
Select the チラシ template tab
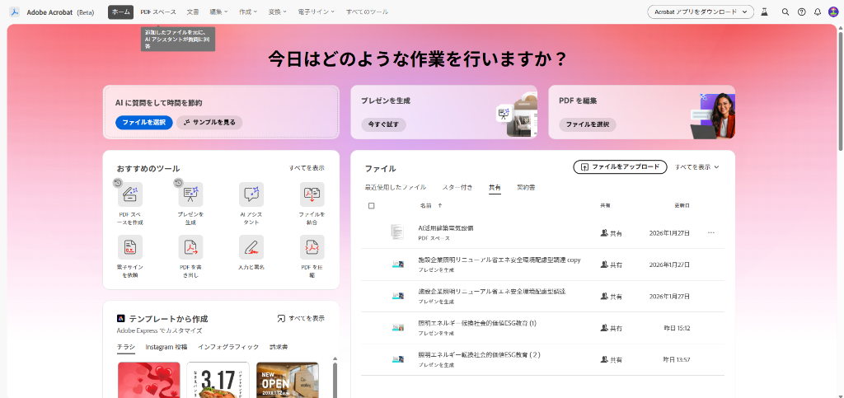coord(126,347)
